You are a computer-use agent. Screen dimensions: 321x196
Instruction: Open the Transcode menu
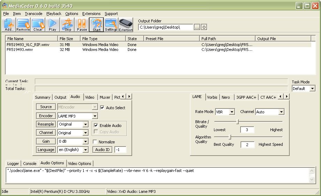pyautogui.click(x=33, y=14)
